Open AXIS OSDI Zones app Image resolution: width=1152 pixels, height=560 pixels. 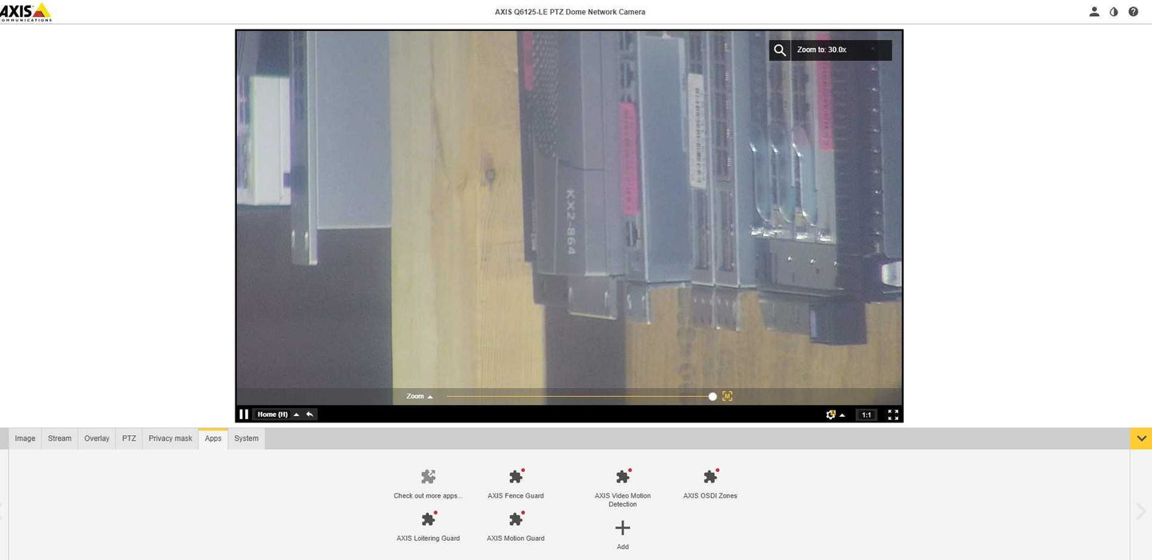tap(709, 478)
